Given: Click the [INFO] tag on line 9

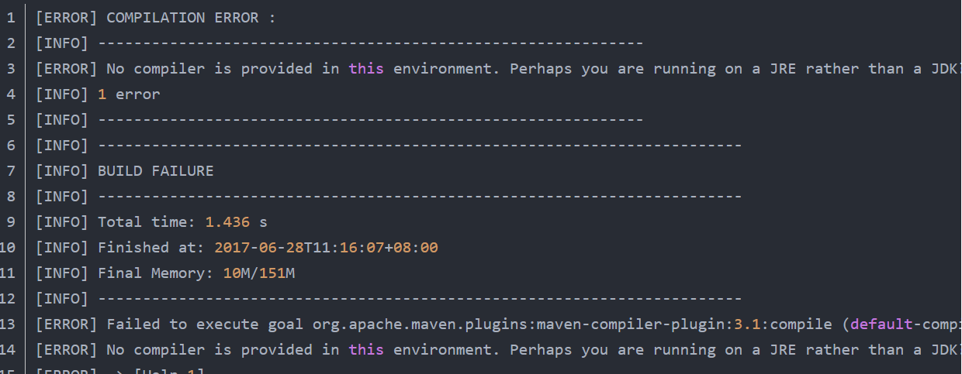Looking at the screenshot, I should (62, 221).
